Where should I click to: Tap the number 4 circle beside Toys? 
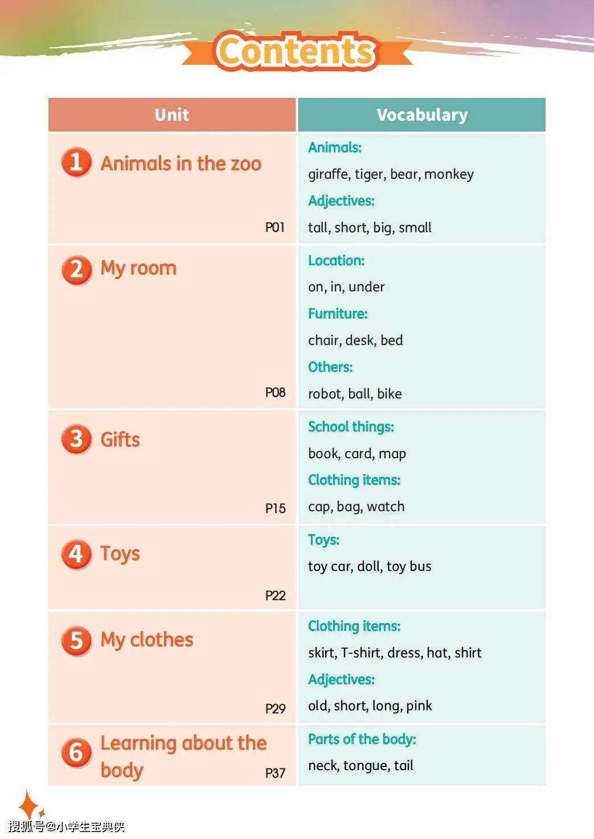76,554
